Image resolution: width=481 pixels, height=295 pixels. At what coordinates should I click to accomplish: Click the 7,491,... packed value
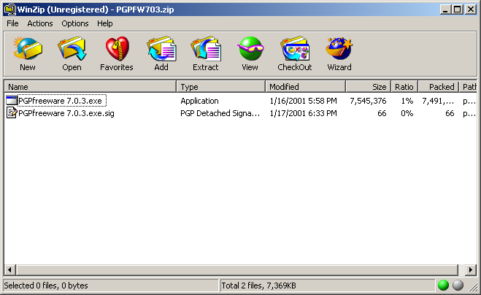[x=438, y=101]
